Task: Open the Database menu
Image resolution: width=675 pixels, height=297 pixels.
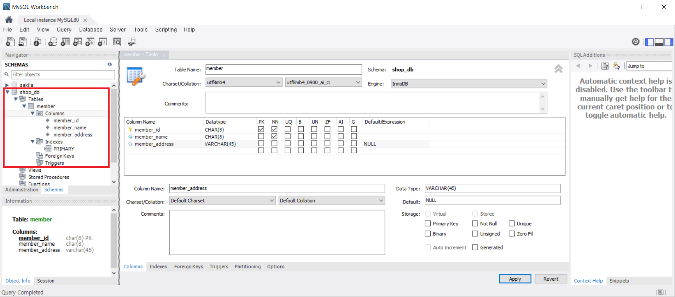Action: click(x=91, y=30)
